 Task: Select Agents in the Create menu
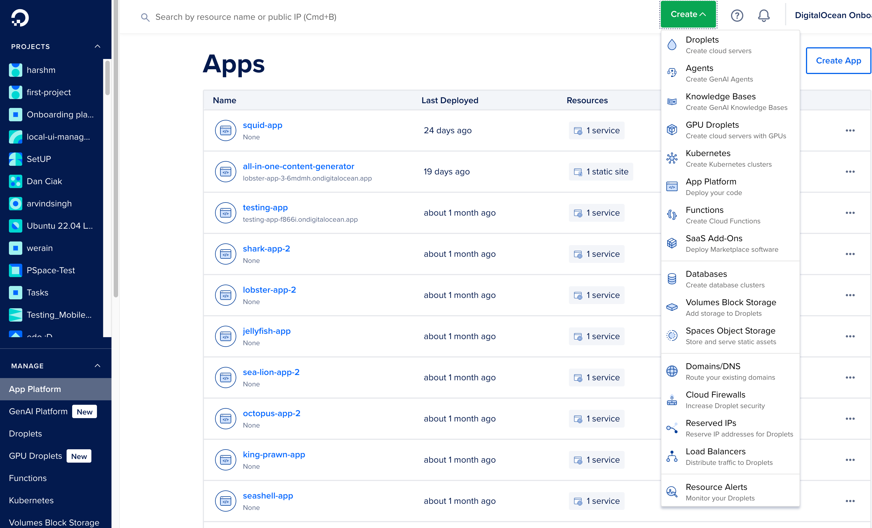pos(730,73)
